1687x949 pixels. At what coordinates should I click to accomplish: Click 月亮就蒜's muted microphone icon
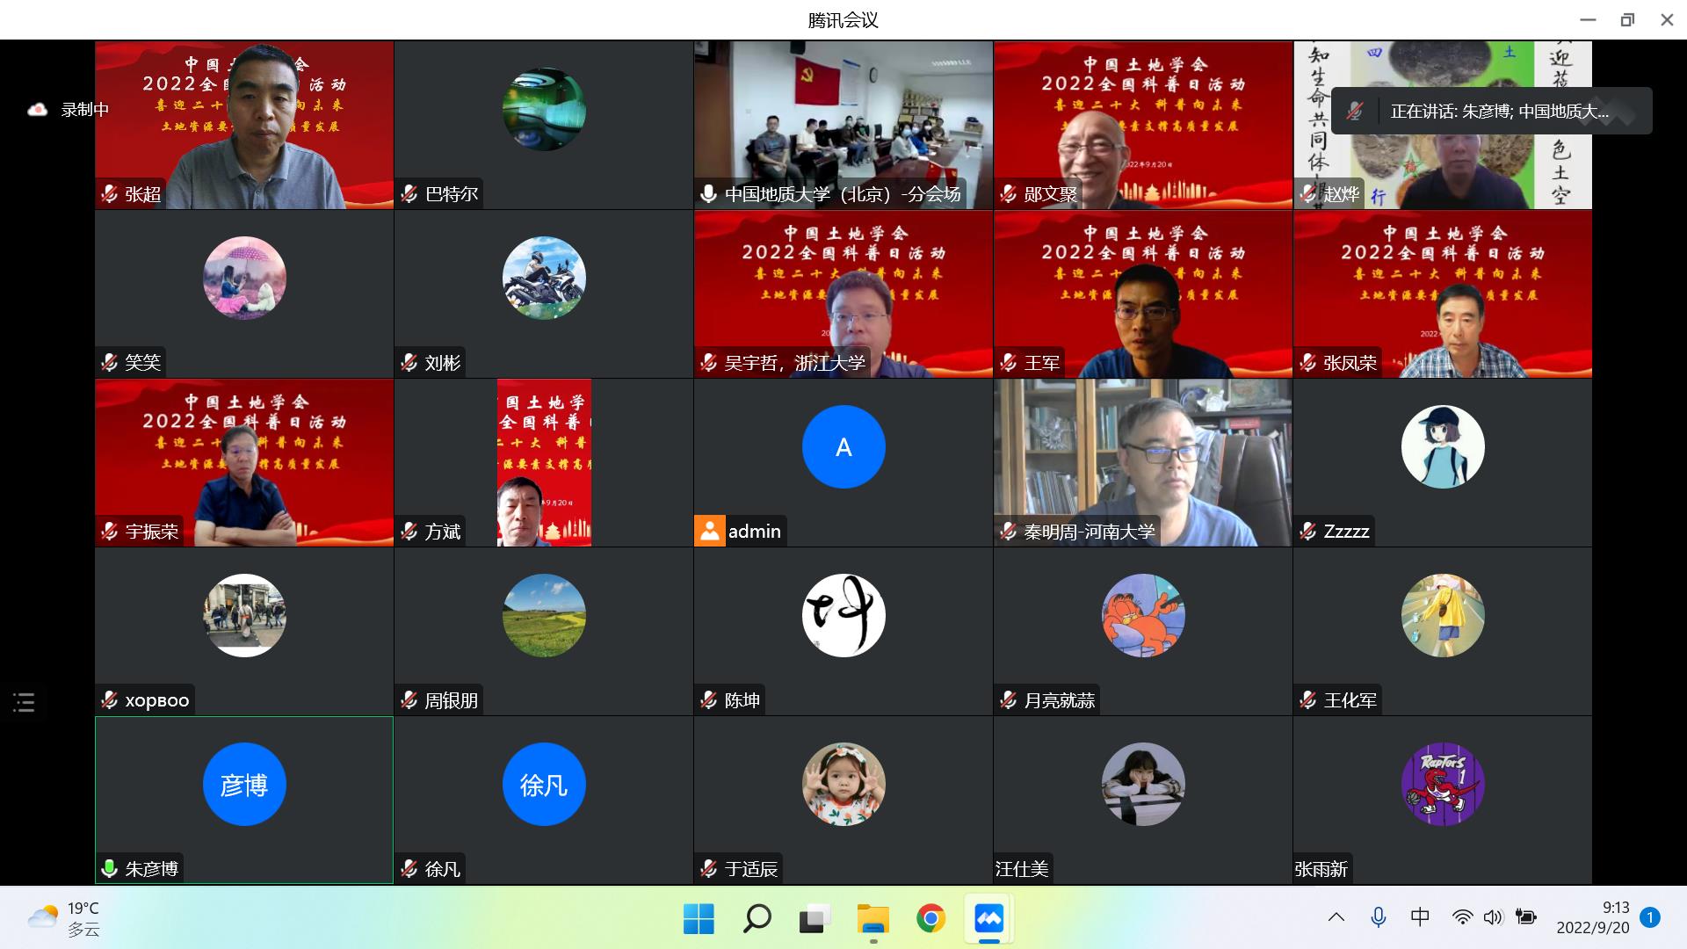[x=1009, y=700]
